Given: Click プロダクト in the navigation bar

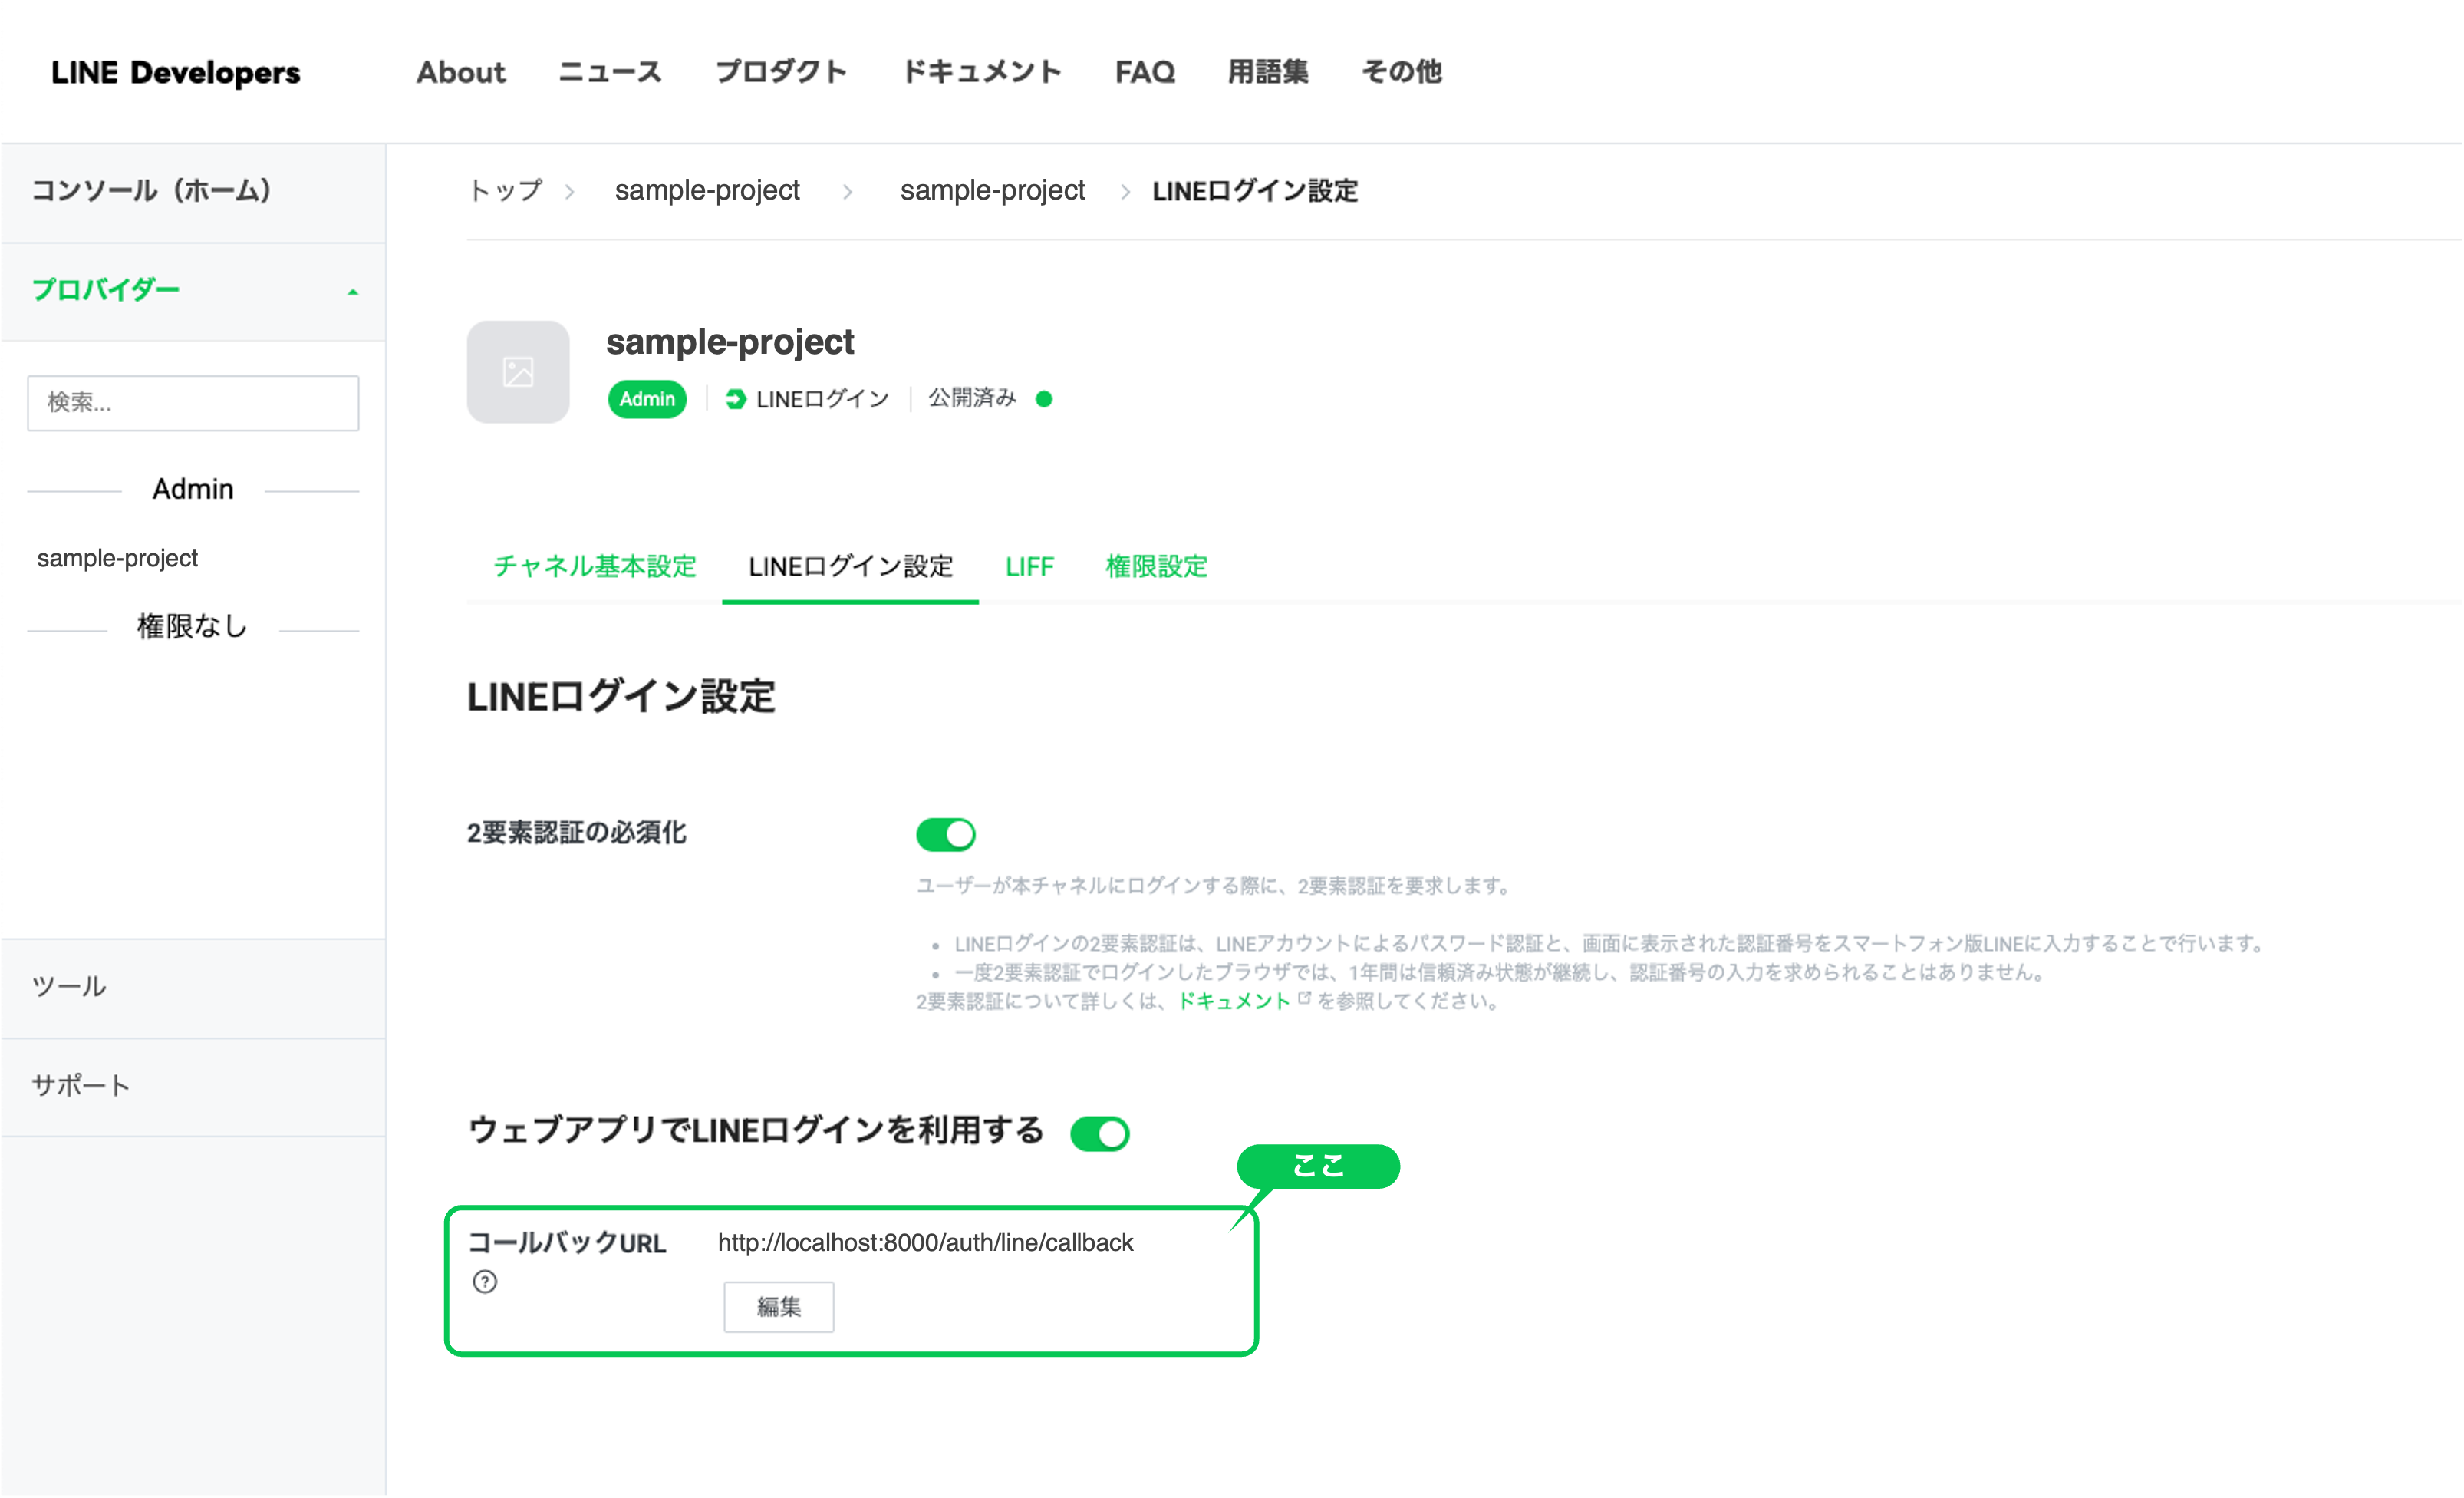Looking at the screenshot, I should coord(781,71).
